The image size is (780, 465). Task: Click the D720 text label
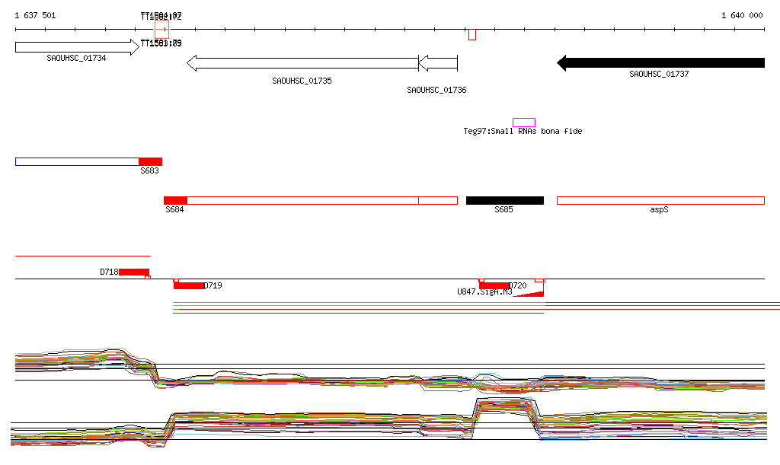(x=518, y=285)
